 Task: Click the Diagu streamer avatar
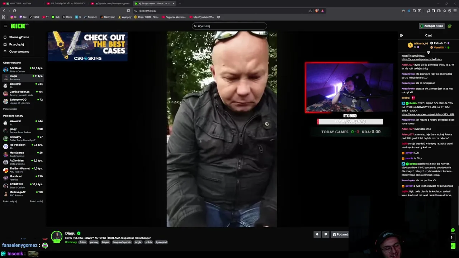[x=56, y=236]
